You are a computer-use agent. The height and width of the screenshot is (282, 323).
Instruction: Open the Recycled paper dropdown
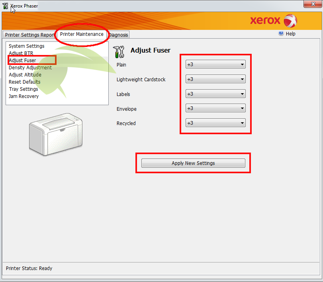click(x=215, y=123)
